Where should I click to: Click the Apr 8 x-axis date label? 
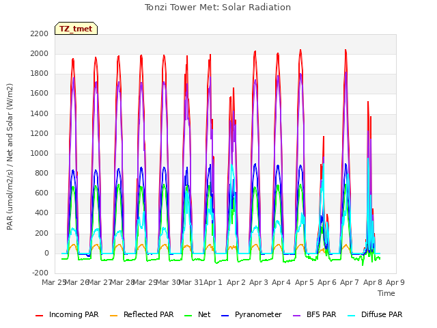point(372,282)
